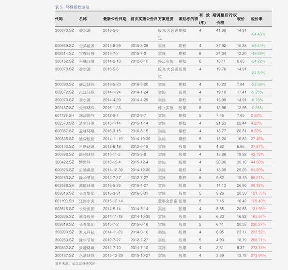This screenshot has width=288, height=270.
Task: Click the '代码' column header
Action: point(59,19)
